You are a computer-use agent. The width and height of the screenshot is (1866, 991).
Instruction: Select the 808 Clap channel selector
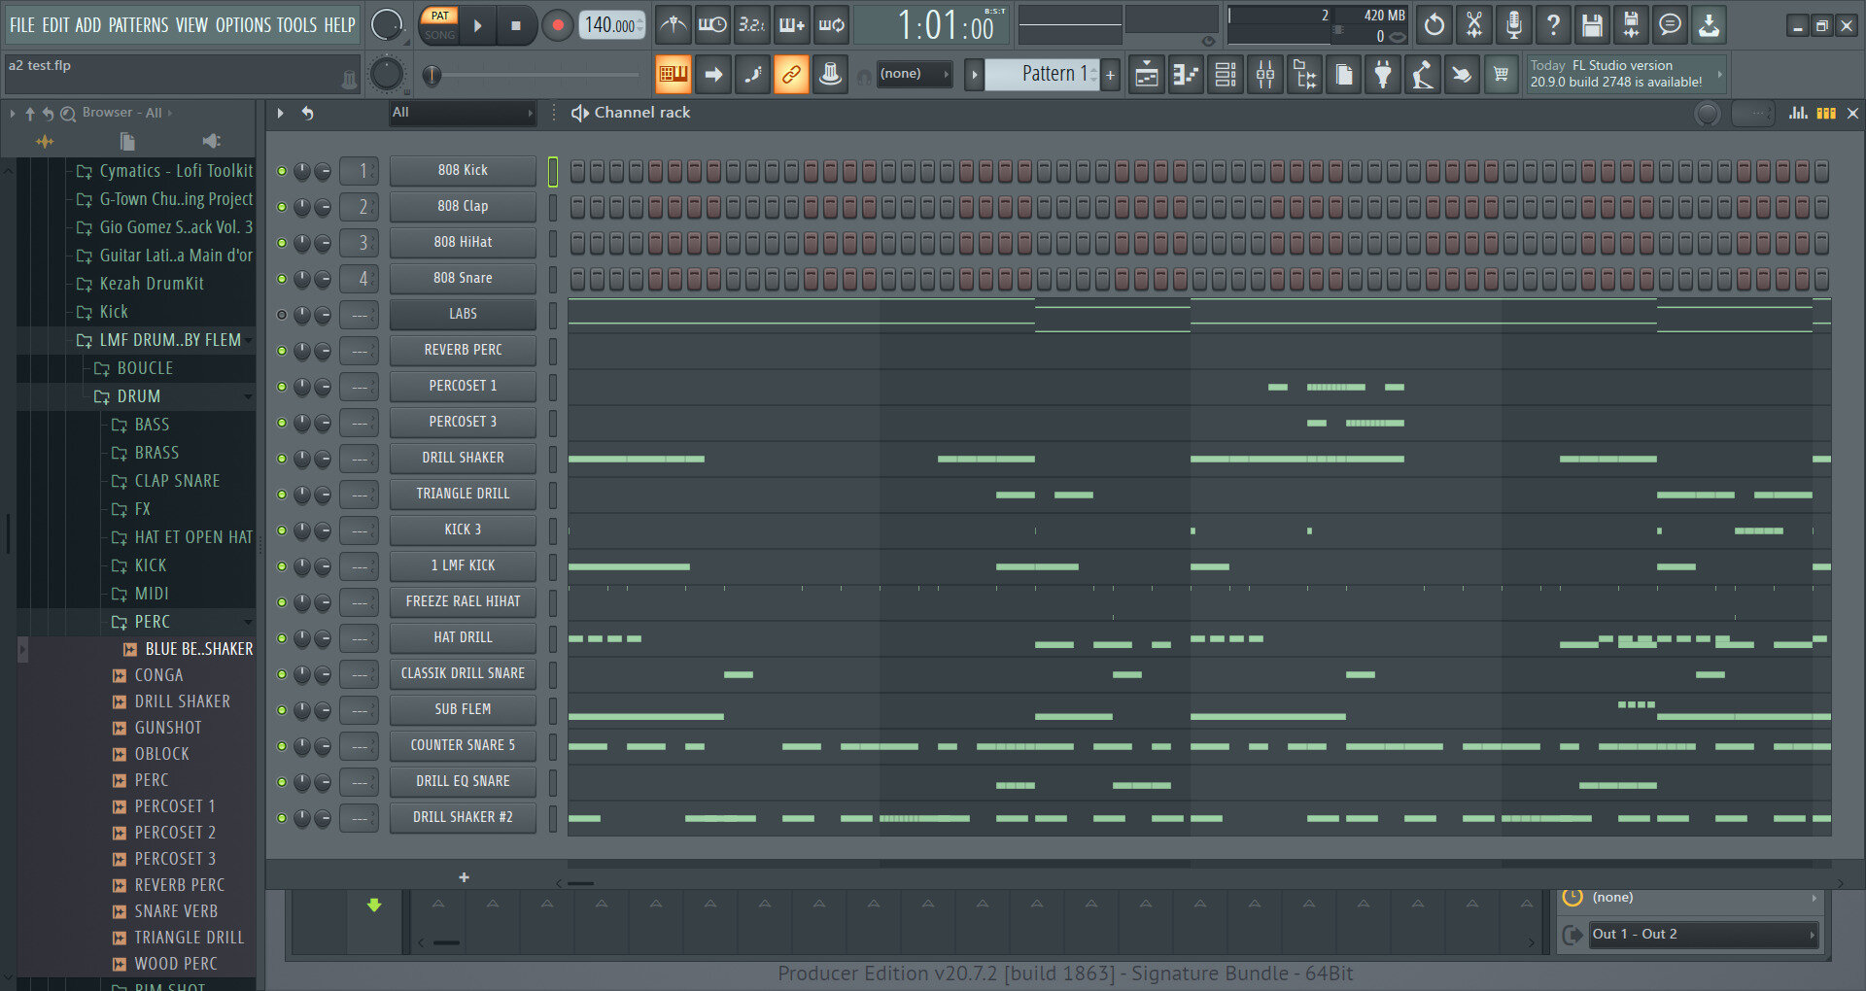[x=552, y=207]
